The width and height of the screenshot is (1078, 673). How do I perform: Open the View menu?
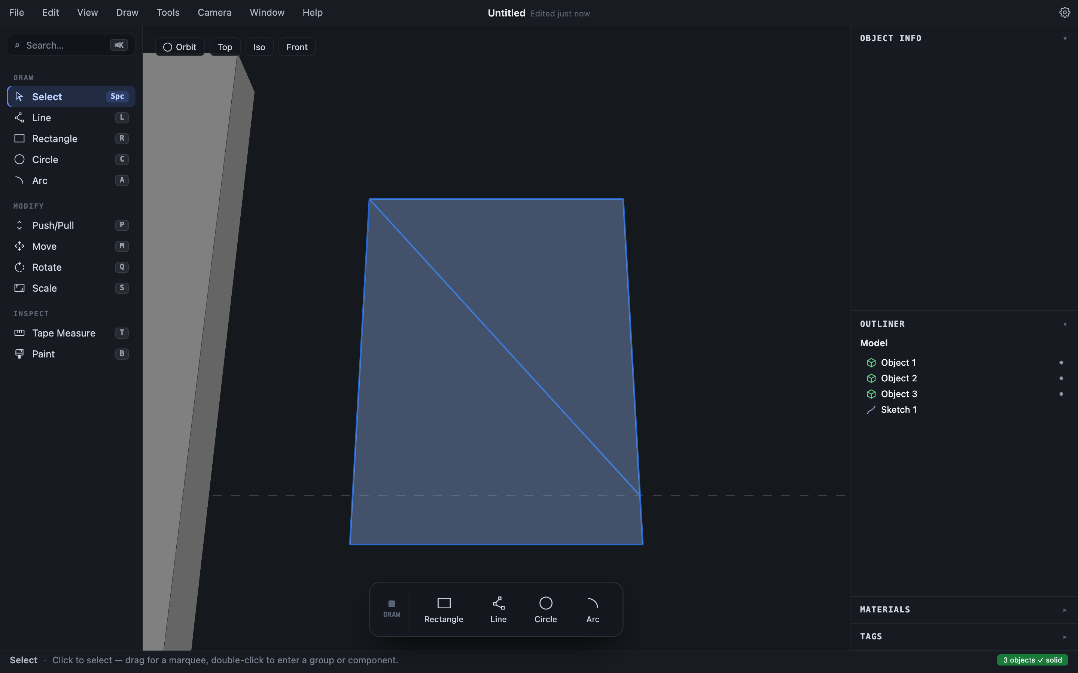pos(87,12)
